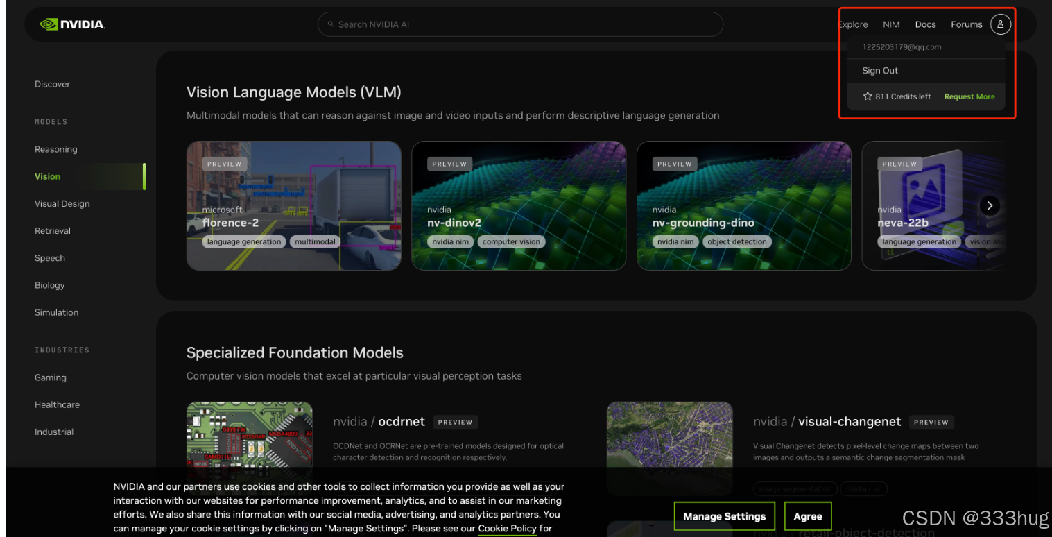Viewport: 1052px width, 537px height.
Task: Click the credits star icon
Action: (867, 96)
